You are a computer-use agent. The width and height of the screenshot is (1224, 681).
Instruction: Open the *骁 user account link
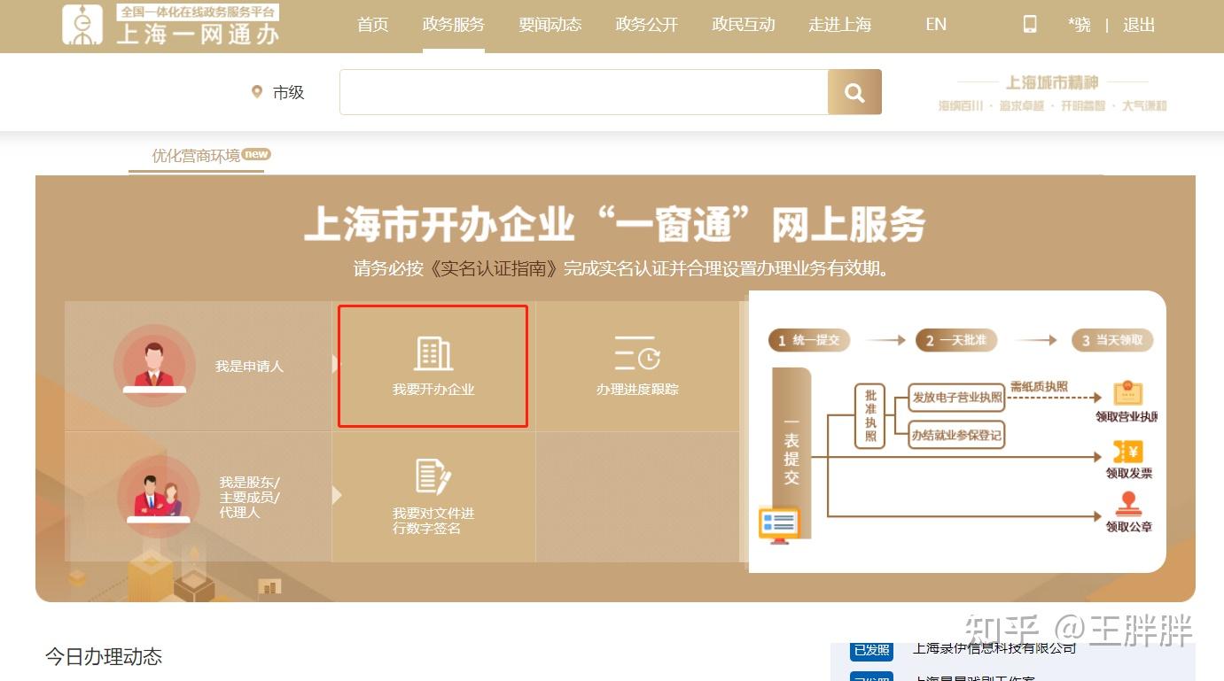pyautogui.click(x=1080, y=25)
